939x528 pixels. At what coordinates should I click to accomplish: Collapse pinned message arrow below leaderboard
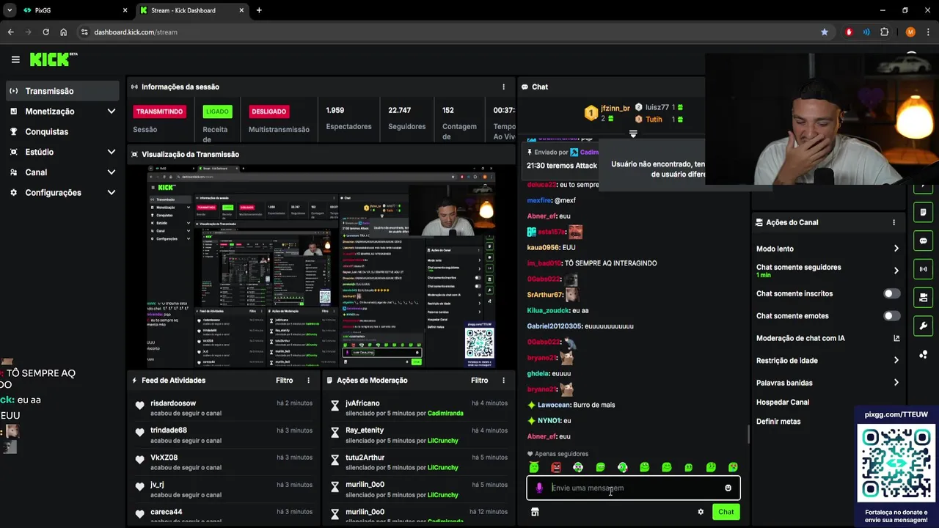(633, 134)
